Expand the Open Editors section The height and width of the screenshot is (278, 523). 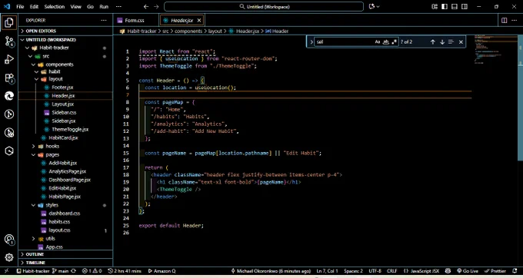[66, 31]
